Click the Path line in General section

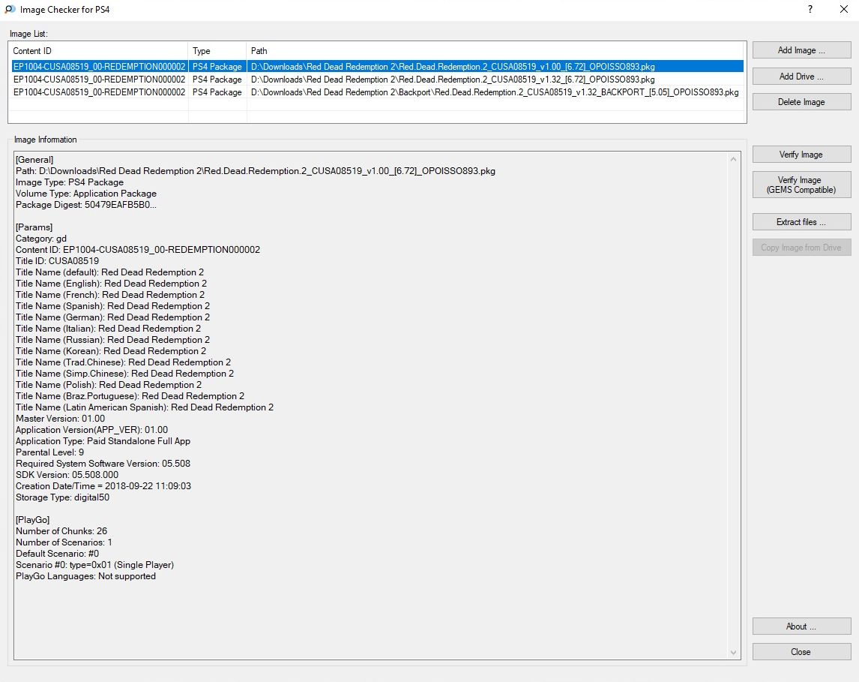pos(256,171)
